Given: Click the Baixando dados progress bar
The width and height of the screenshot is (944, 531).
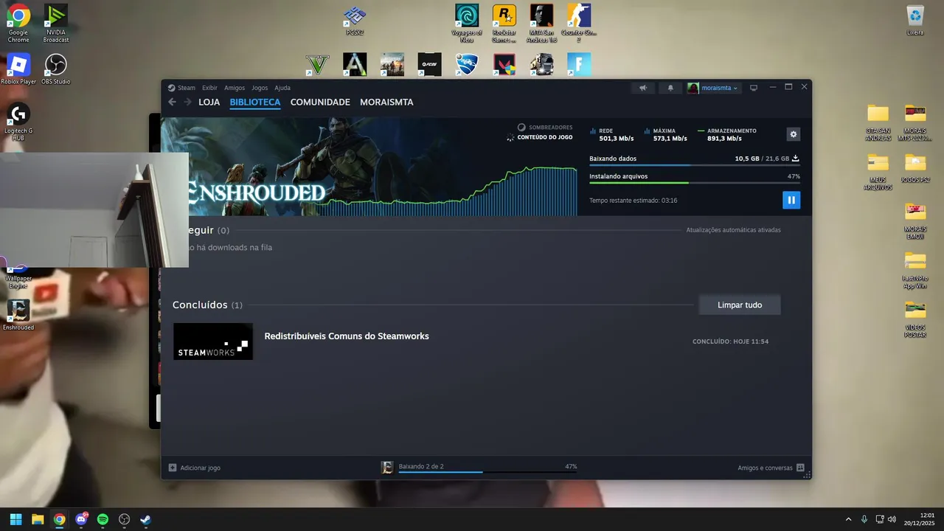Looking at the screenshot, I should pos(694,165).
